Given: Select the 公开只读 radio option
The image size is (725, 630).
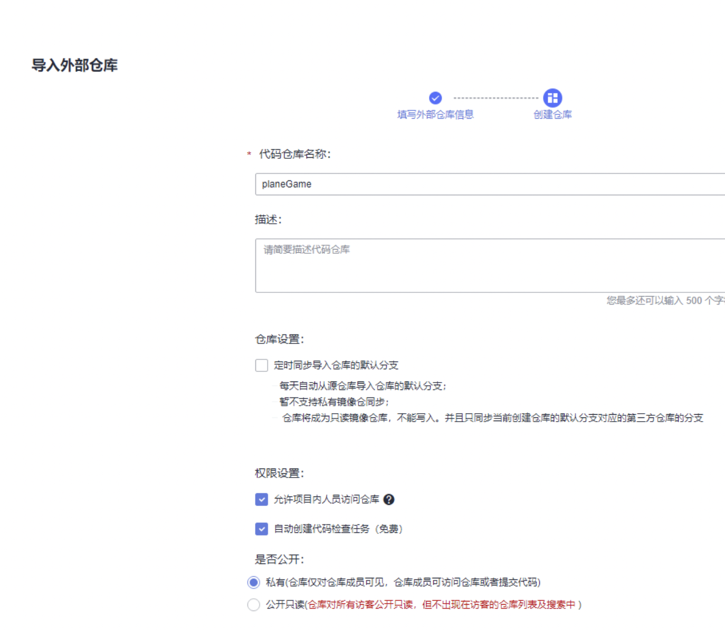Looking at the screenshot, I should (x=254, y=605).
